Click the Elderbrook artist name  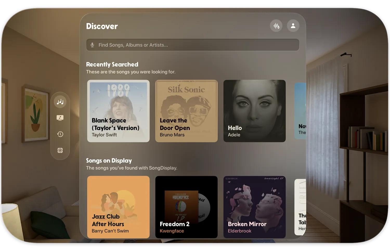[x=240, y=231]
